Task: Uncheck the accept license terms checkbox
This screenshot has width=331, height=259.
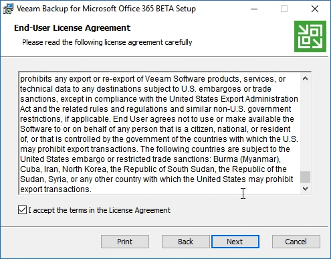Action: coord(22,210)
